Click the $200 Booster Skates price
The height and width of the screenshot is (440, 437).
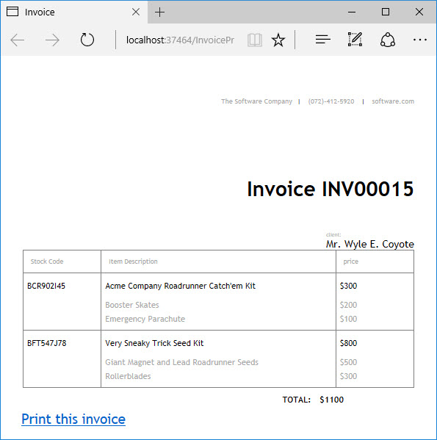tap(348, 305)
